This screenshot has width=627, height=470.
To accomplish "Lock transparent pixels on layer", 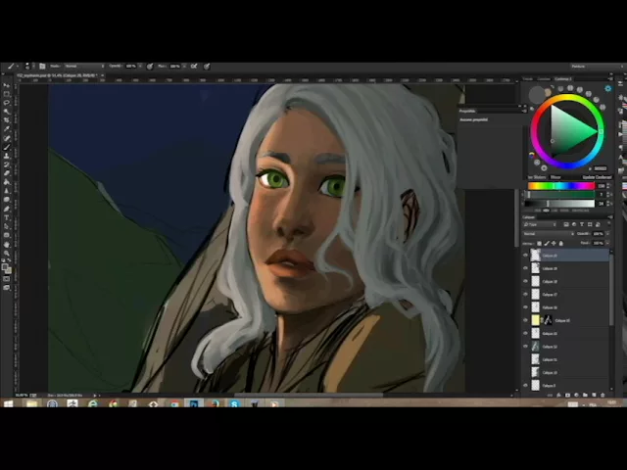I will [x=539, y=243].
